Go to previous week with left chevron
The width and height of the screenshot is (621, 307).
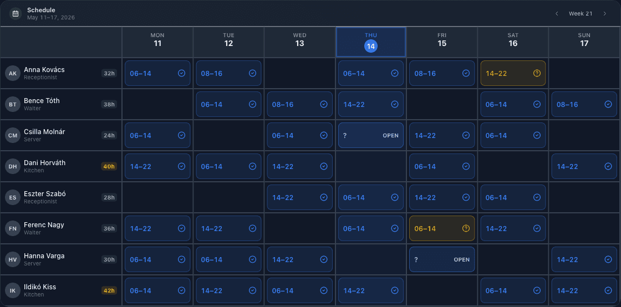point(557,14)
